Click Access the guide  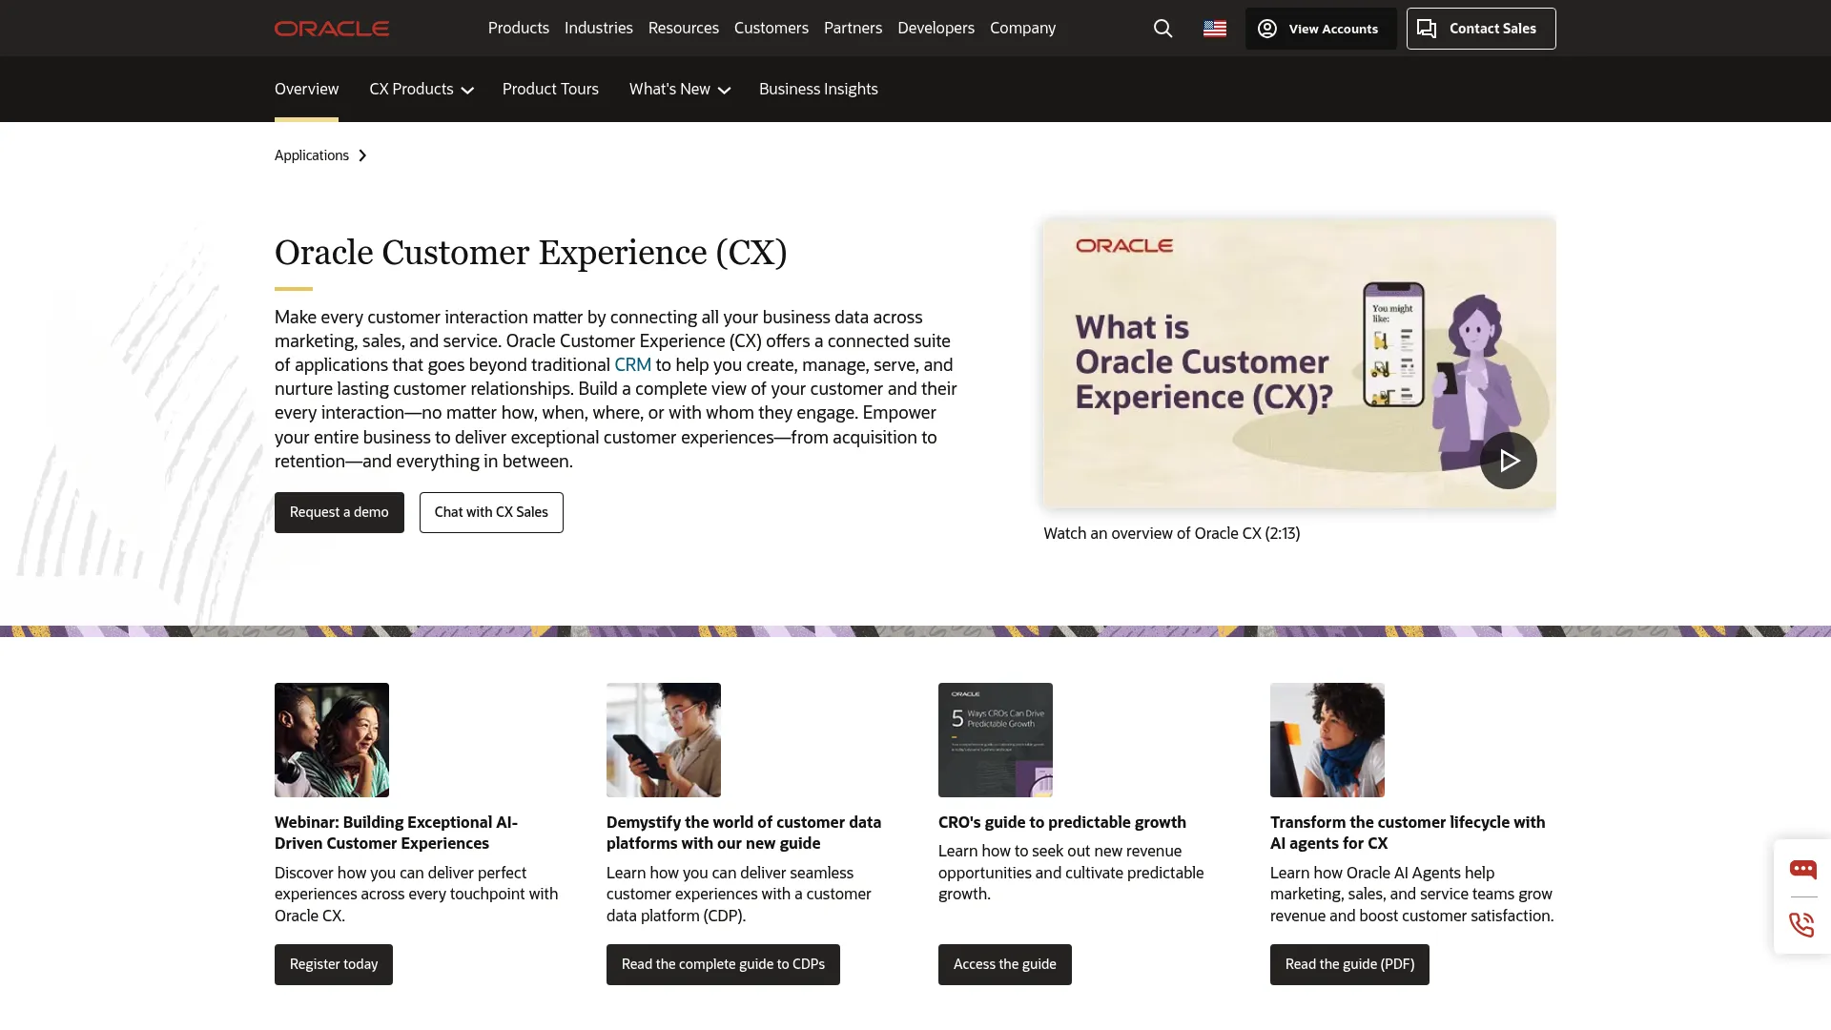coord(1004,964)
